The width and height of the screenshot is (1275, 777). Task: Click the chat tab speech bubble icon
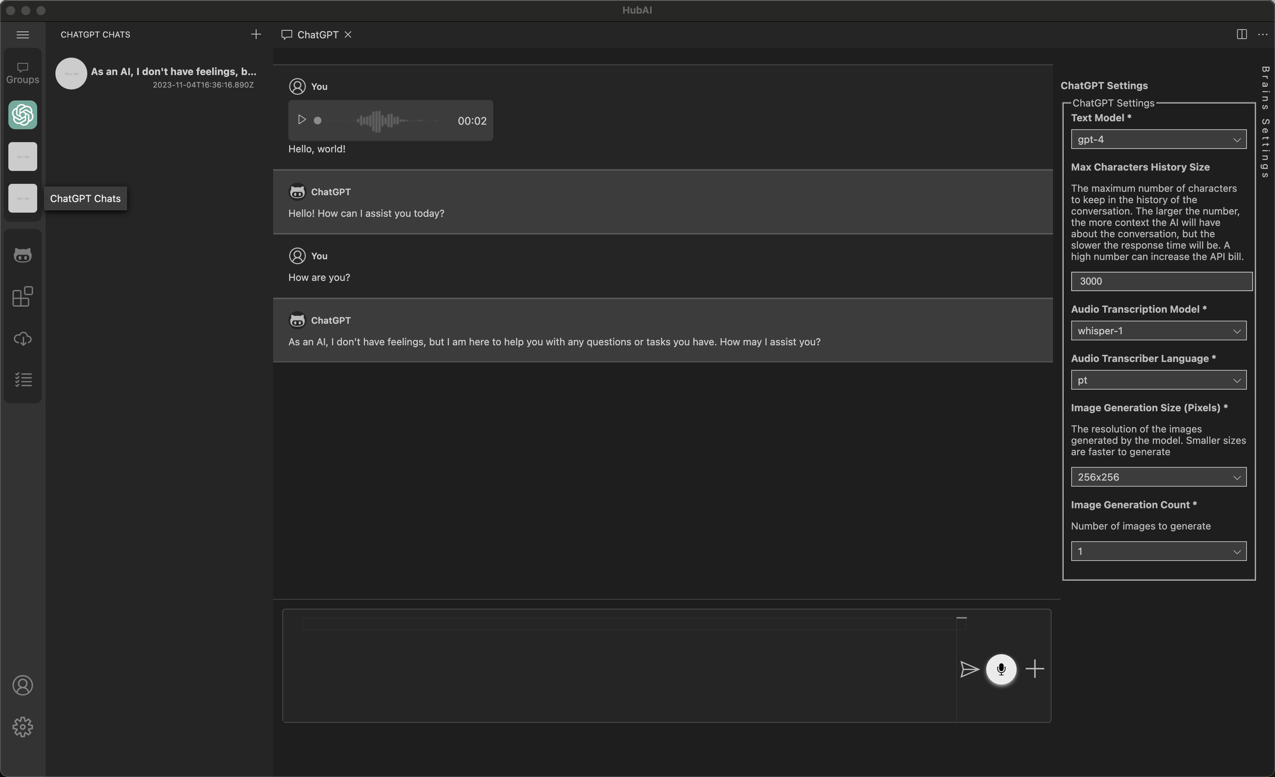pyautogui.click(x=286, y=34)
